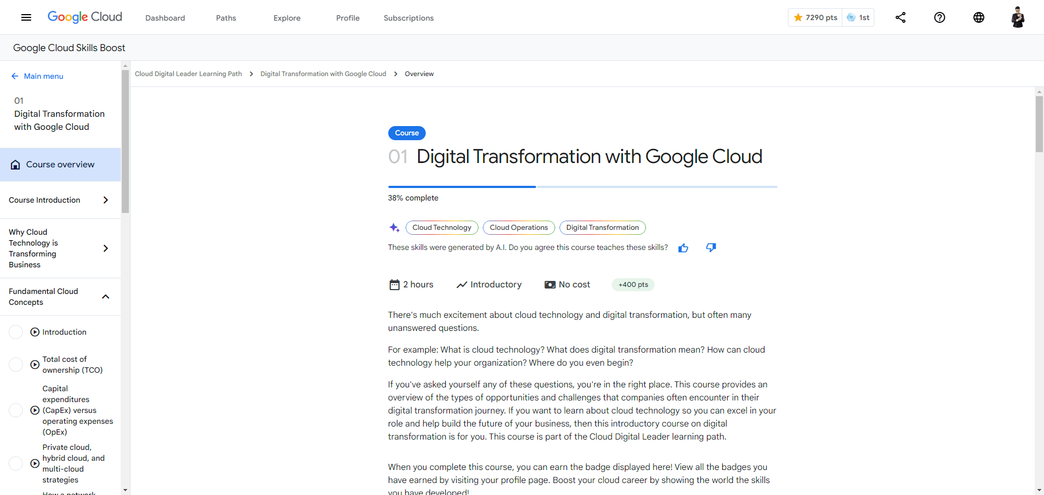The image size is (1044, 495).
Task: Click the money icon next to No cost
Action: pos(550,285)
